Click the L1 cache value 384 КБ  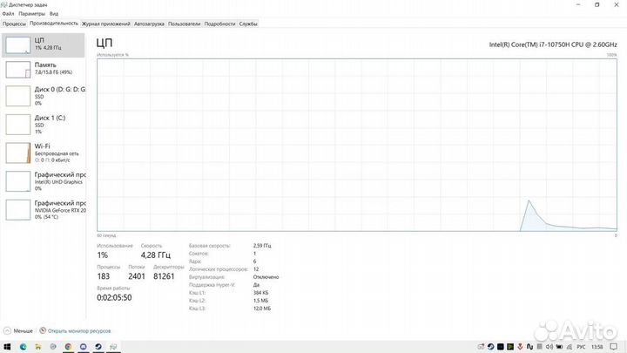(x=260, y=293)
